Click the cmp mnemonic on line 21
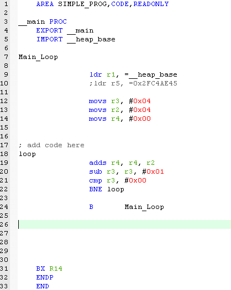The width and height of the screenshot is (231, 290). [x=96, y=181]
